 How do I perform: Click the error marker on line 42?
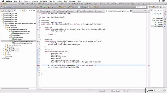coord(38,65)
